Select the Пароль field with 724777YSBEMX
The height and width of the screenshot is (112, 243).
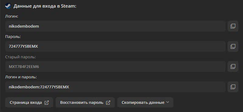pyautogui.click(x=115, y=46)
